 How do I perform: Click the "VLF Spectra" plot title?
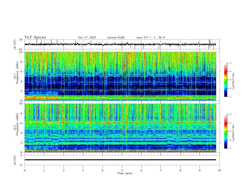pos(35,37)
